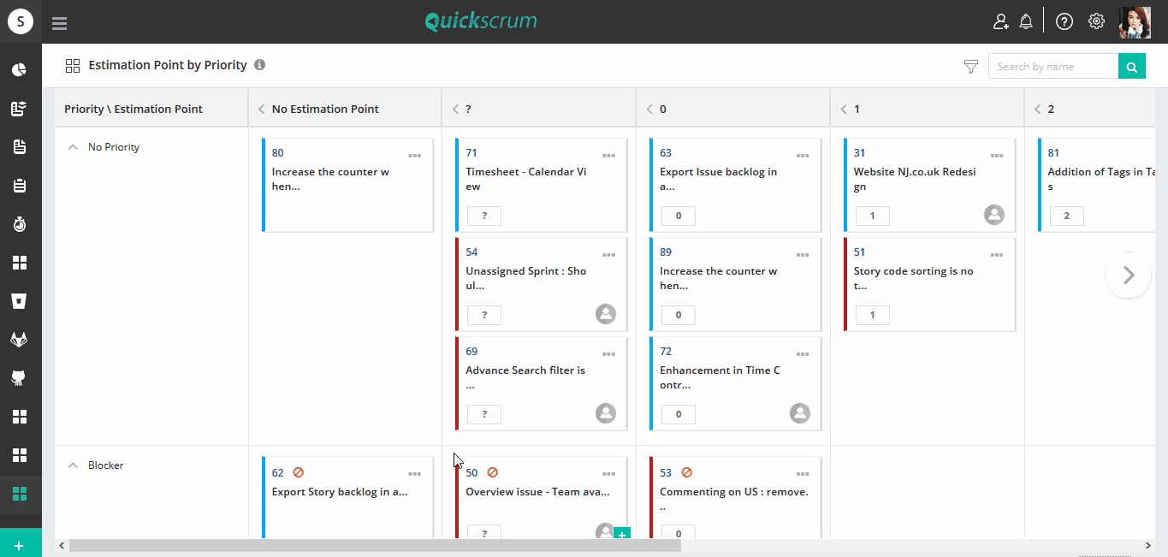Viewport: 1168px width, 557px height.
Task: Open the GitLab integration icon in sidebar
Action: point(20,339)
